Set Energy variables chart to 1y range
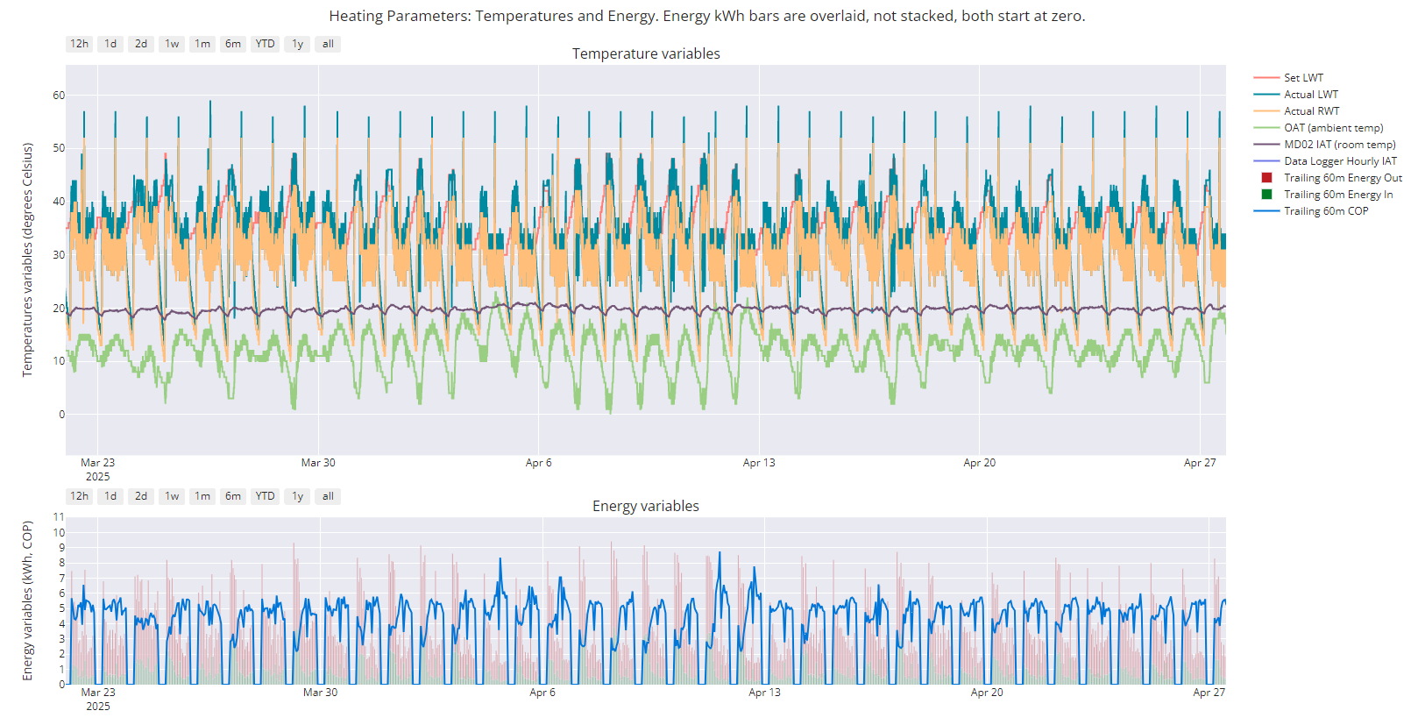The image size is (1418, 725). coord(298,496)
